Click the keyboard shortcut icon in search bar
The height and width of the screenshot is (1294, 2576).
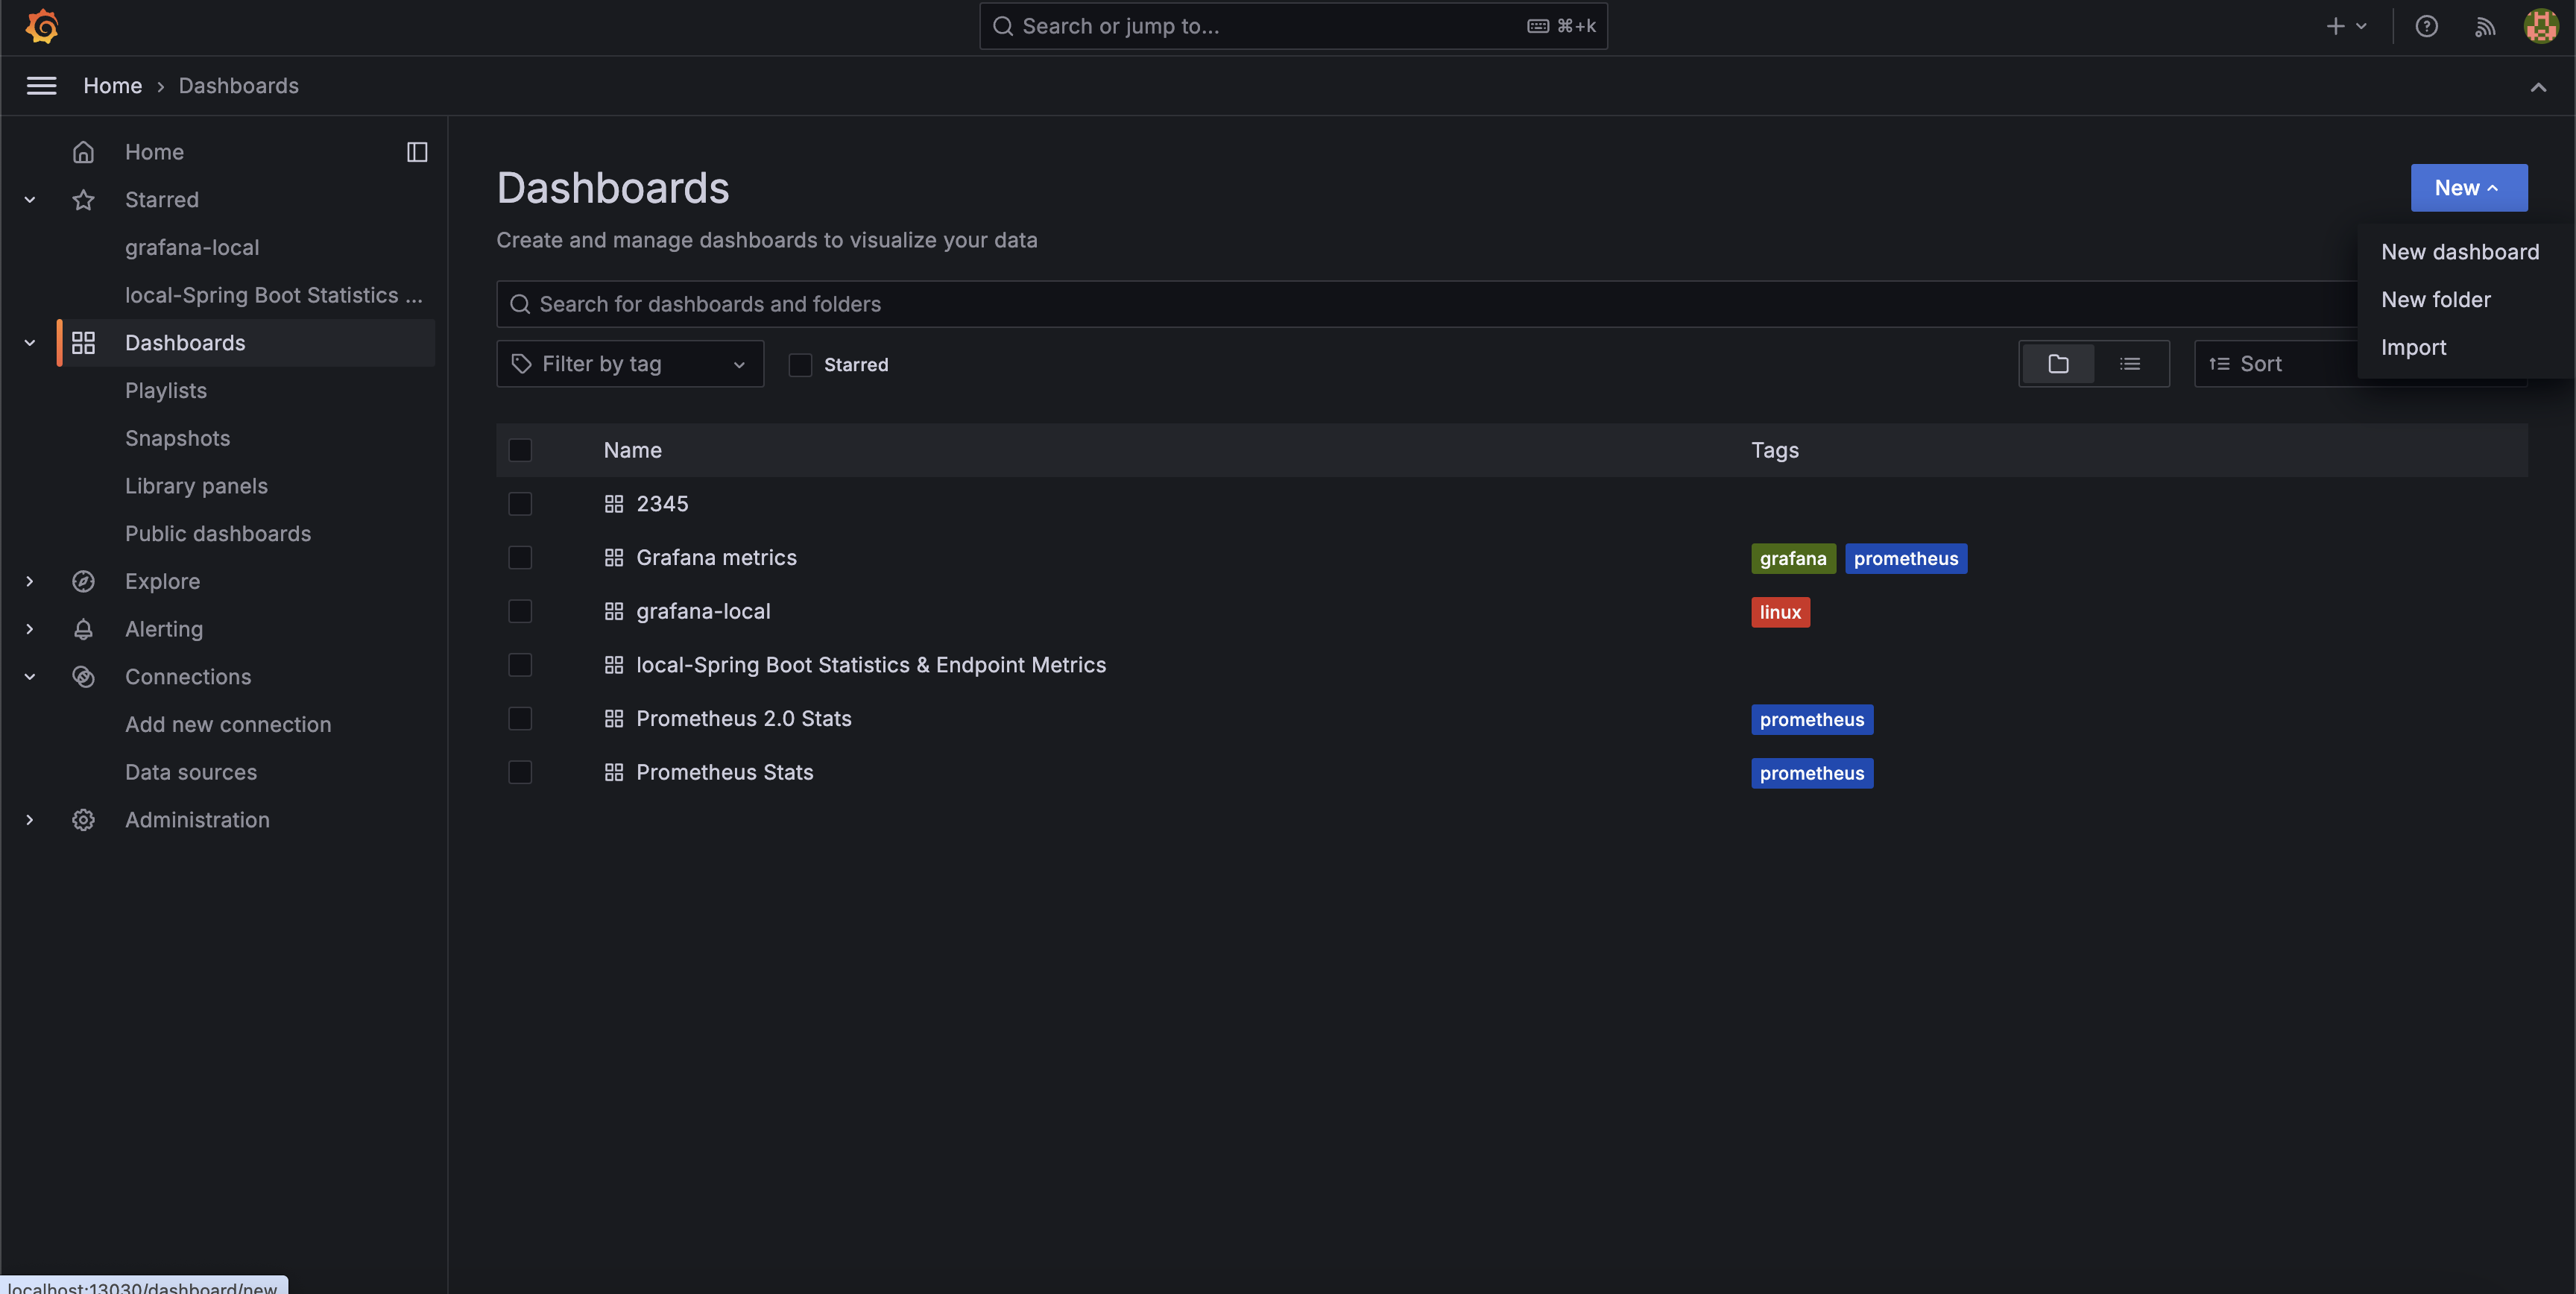coord(1538,26)
